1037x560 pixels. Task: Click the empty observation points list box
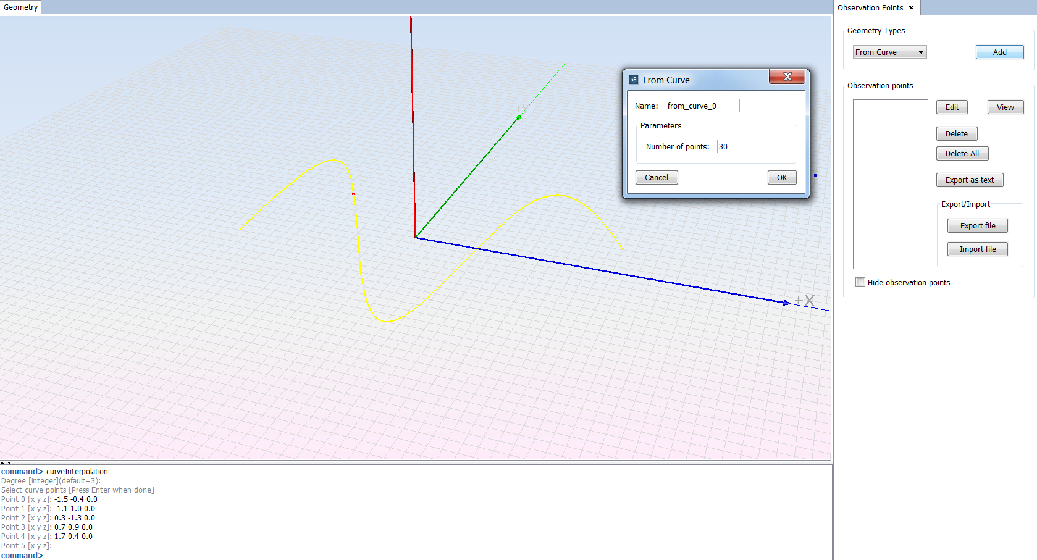[x=890, y=184]
